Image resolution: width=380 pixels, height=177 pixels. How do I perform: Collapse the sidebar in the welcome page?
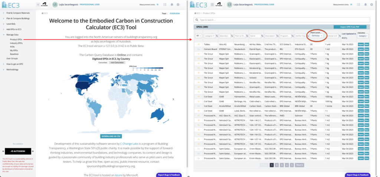38,4
